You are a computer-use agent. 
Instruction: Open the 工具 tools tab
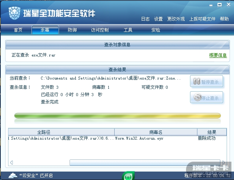[x=128, y=30]
